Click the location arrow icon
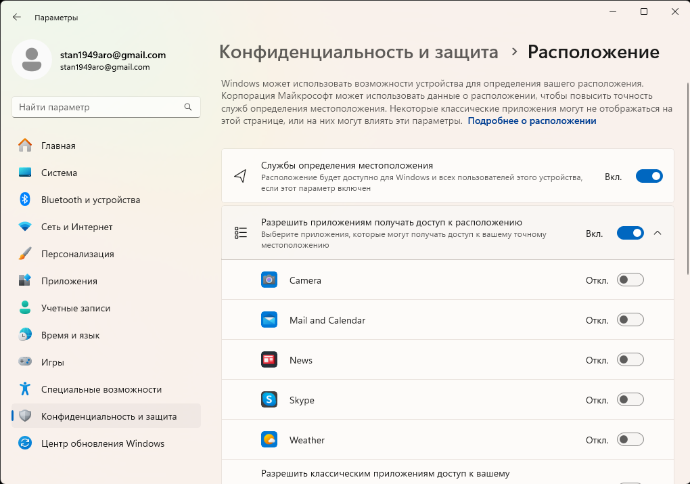Image resolution: width=690 pixels, height=484 pixels. click(x=240, y=176)
